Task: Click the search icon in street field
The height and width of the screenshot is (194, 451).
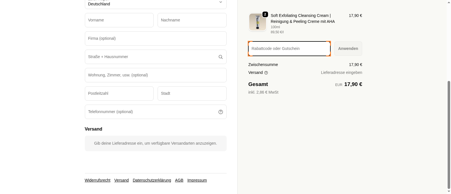Action: (x=220, y=57)
